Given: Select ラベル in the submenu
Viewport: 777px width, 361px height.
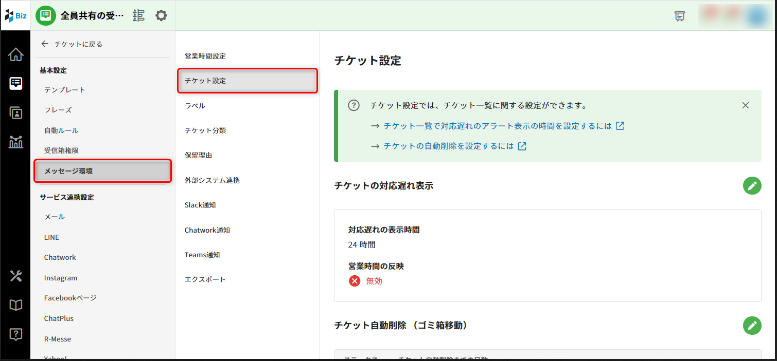Looking at the screenshot, I should pos(195,106).
